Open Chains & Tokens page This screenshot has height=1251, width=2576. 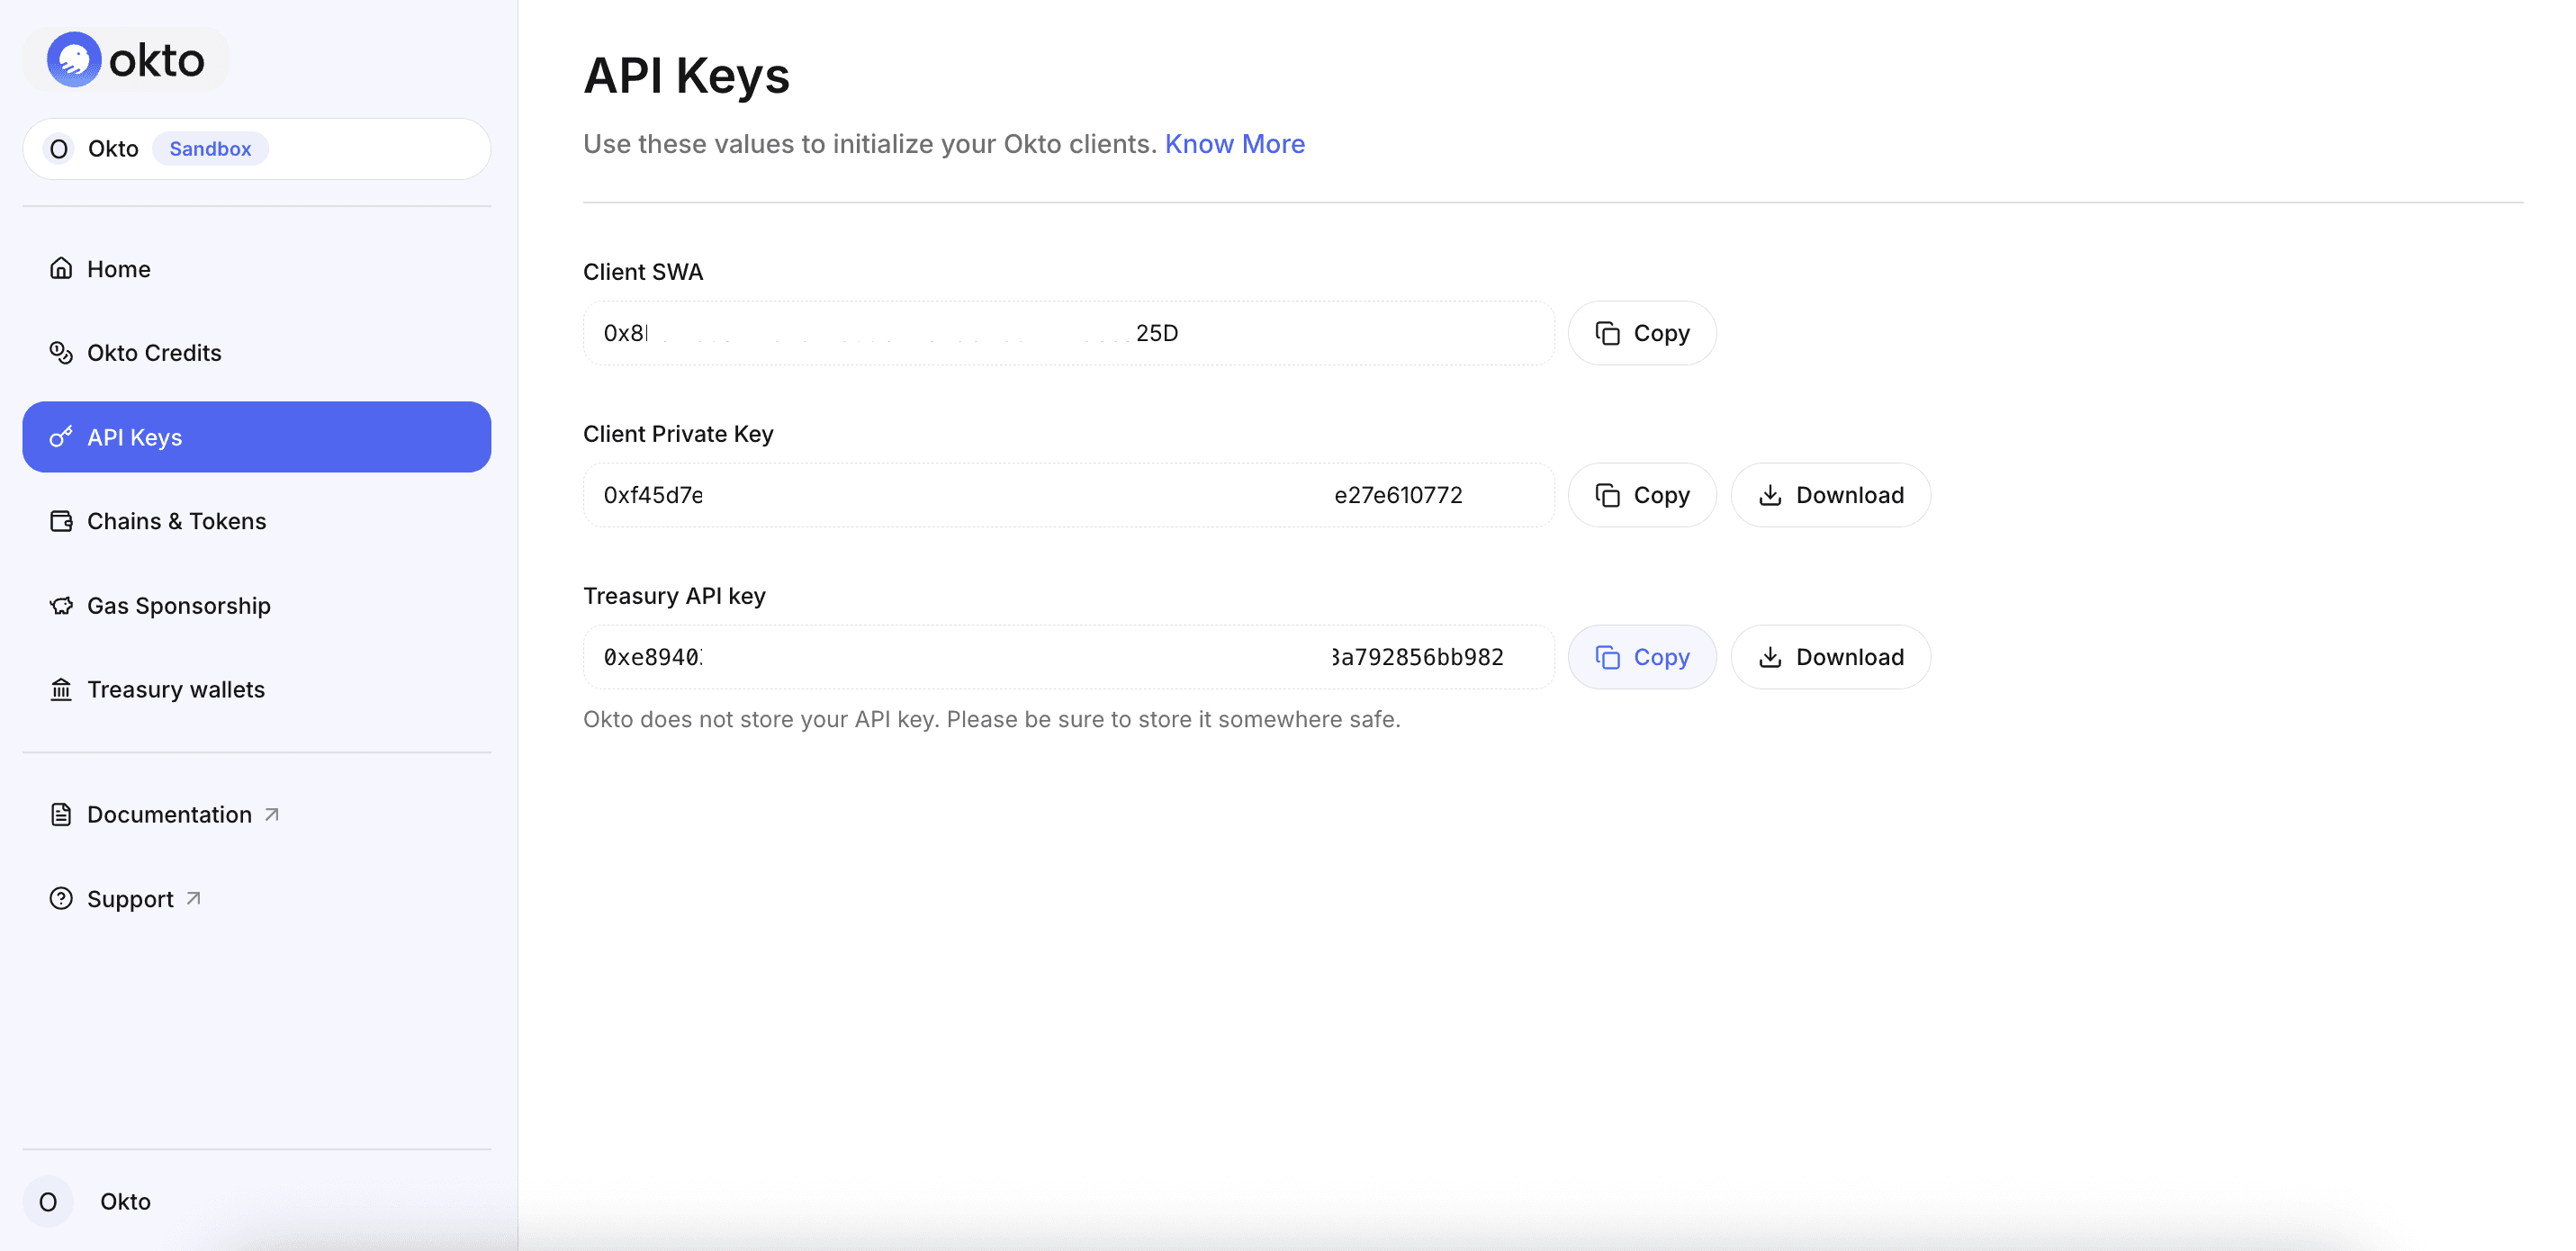pyautogui.click(x=256, y=521)
